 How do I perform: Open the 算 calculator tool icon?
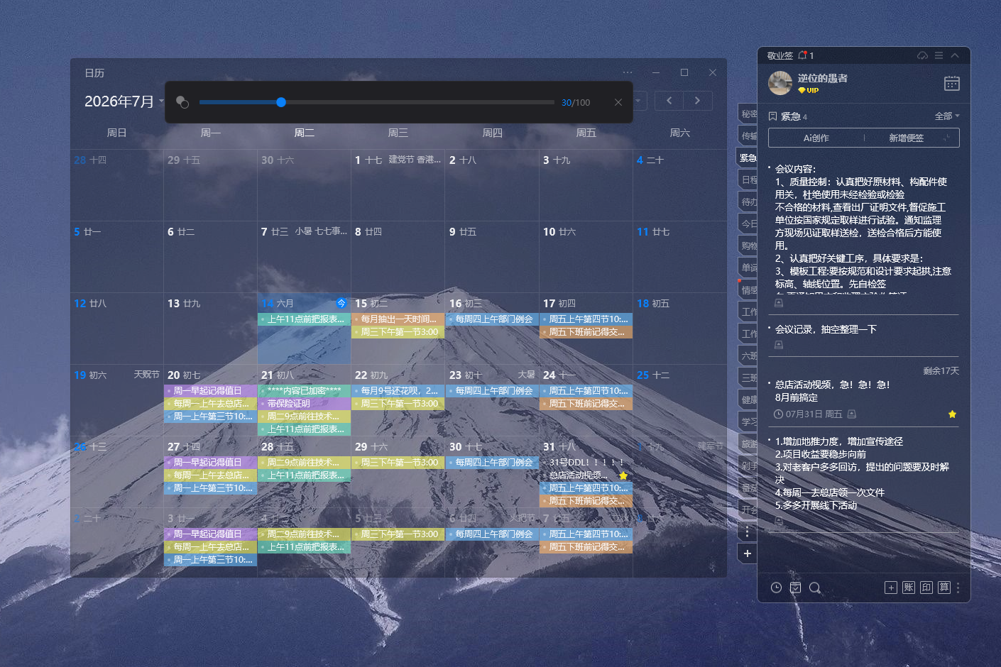(944, 588)
